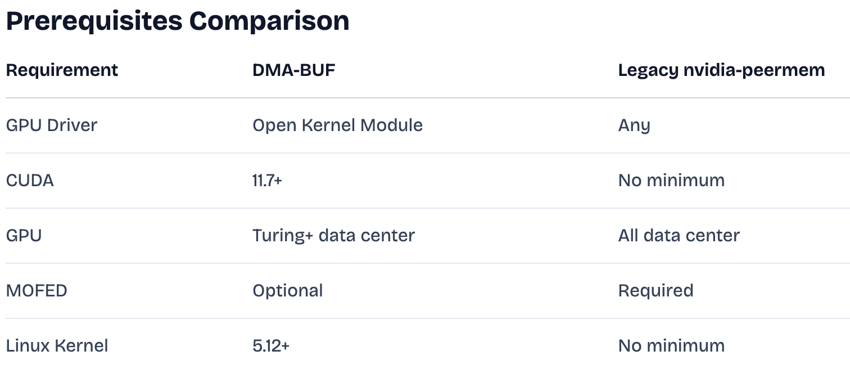
Task: Select the GPU Driver row label
Action: click(52, 125)
